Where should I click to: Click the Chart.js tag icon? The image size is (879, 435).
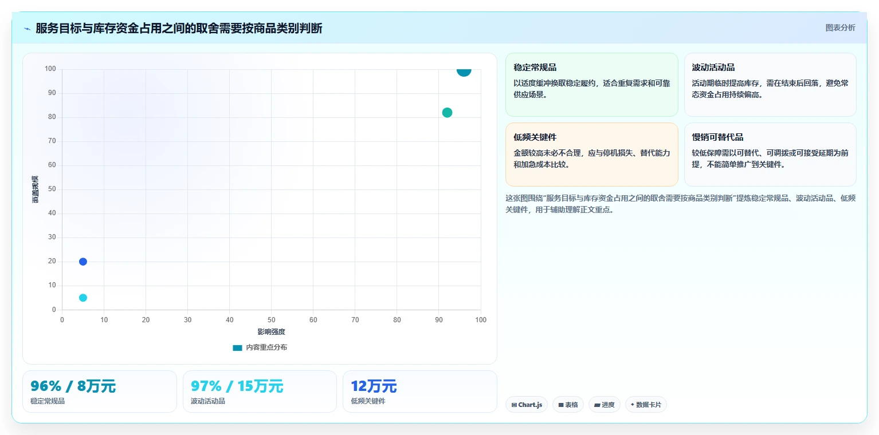tap(514, 405)
